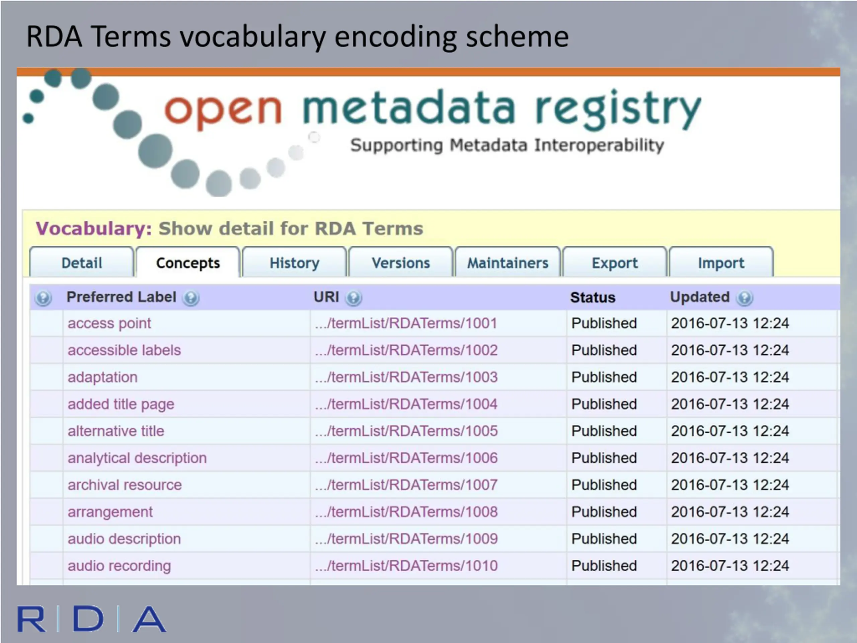This screenshot has width=857, height=643.
Task: Open the Export tab
Action: coord(615,263)
